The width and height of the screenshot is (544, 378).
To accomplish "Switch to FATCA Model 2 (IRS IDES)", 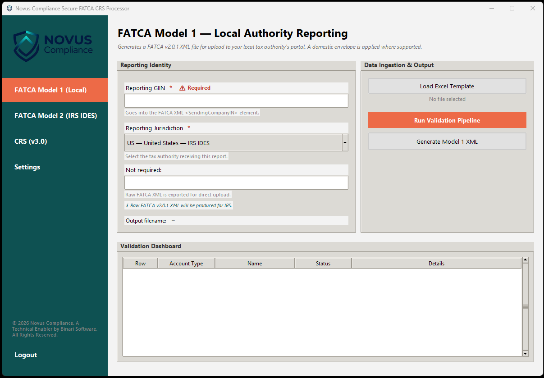I will pos(55,115).
